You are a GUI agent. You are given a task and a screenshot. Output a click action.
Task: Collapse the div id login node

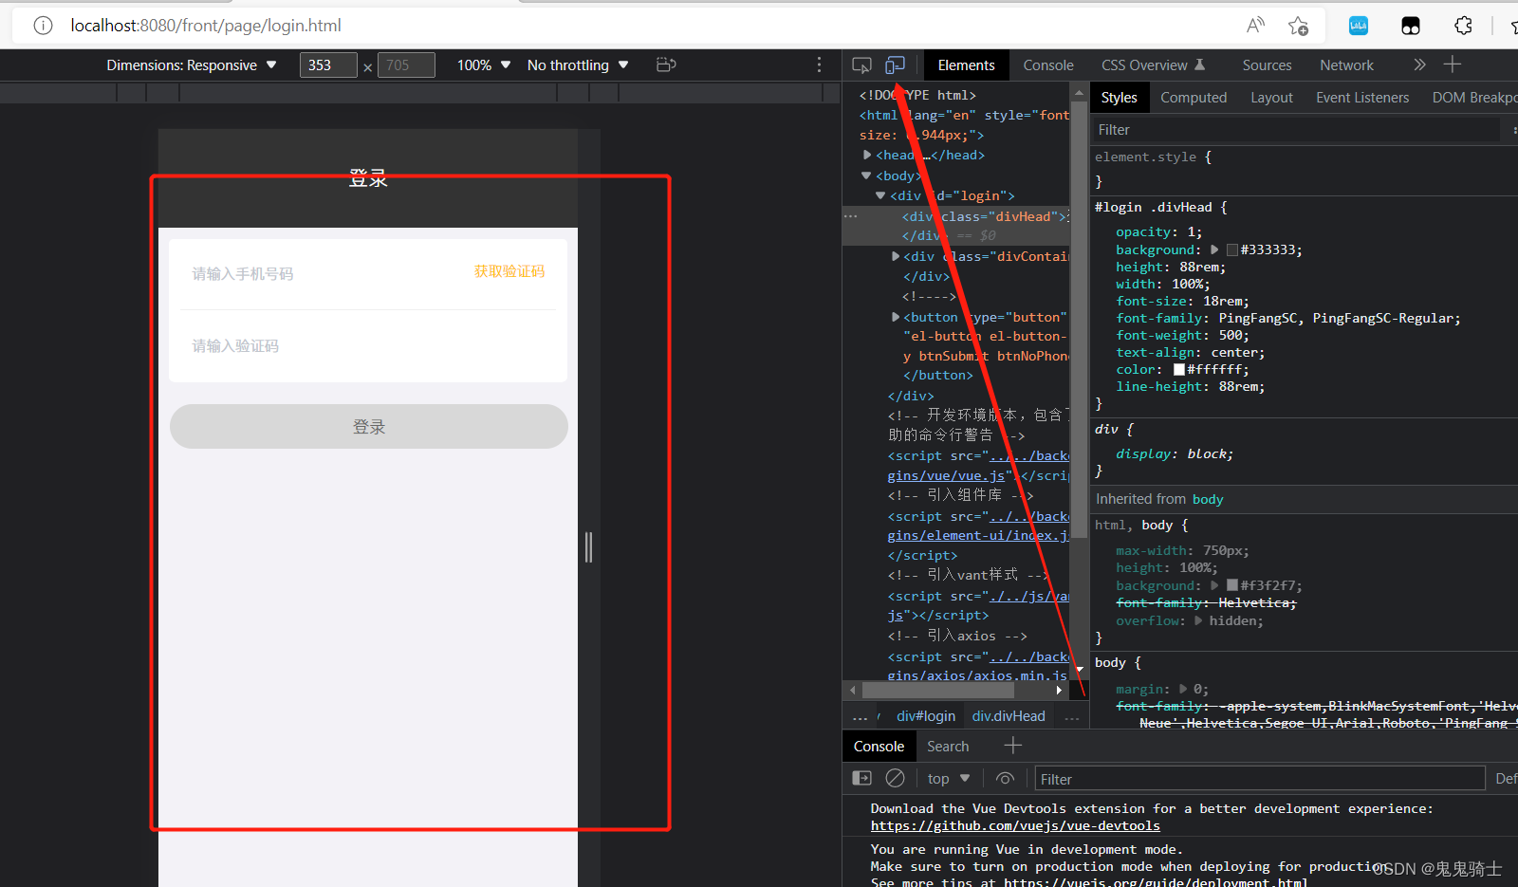coord(880,195)
